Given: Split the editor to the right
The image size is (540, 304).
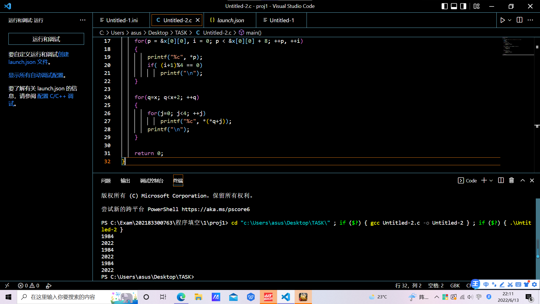Looking at the screenshot, I should click(x=519, y=20).
